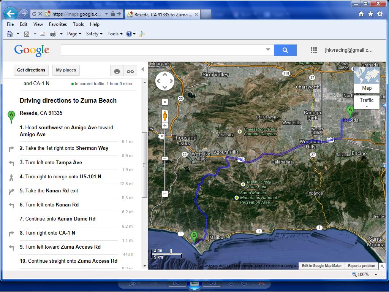Click the directions panel scrollbar thumb
The width and height of the screenshot is (389, 292).
point(144,165)
